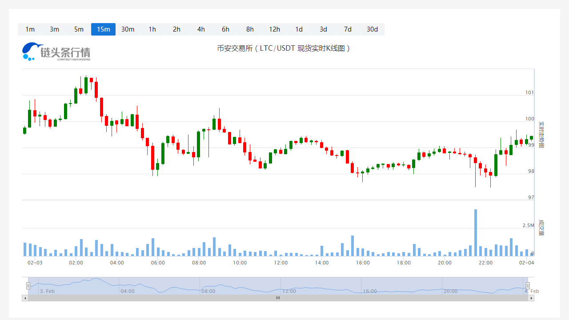Click the scrollbar left arrow
This screenshot has height=320, width=569.
(25, 298)
